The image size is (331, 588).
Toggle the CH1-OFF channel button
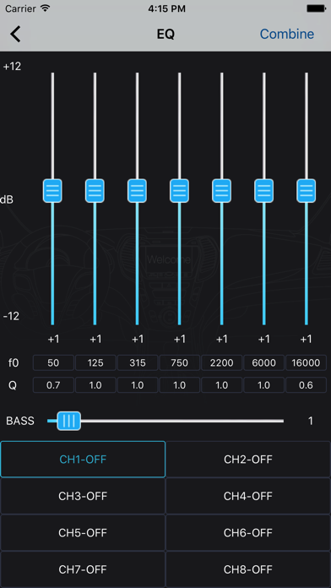[83, 460]
